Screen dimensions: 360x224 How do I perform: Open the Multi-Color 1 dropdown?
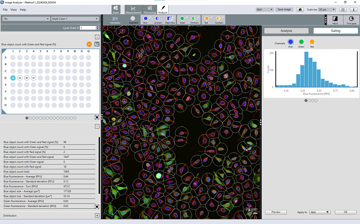pyautogui.click(x=75, y=19)
